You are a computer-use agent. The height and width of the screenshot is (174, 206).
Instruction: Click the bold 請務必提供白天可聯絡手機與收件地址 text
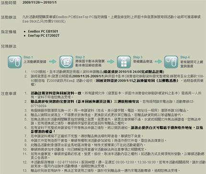click(x=117, y=129)
